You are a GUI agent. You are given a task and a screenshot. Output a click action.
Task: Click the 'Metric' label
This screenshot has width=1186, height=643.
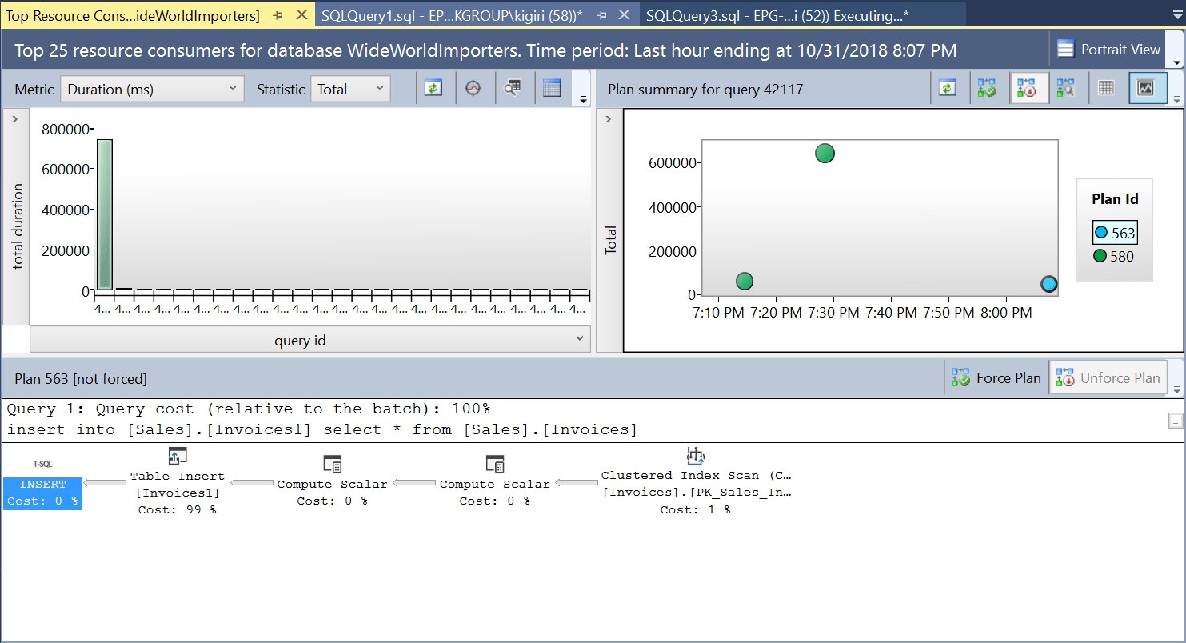tap(34, 90)
